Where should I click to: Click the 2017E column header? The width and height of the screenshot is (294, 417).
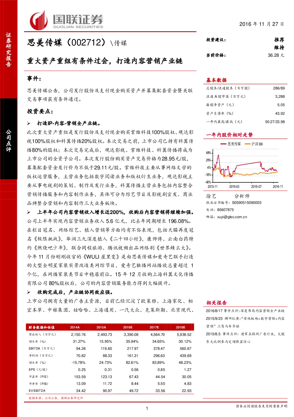click(154, 328)
